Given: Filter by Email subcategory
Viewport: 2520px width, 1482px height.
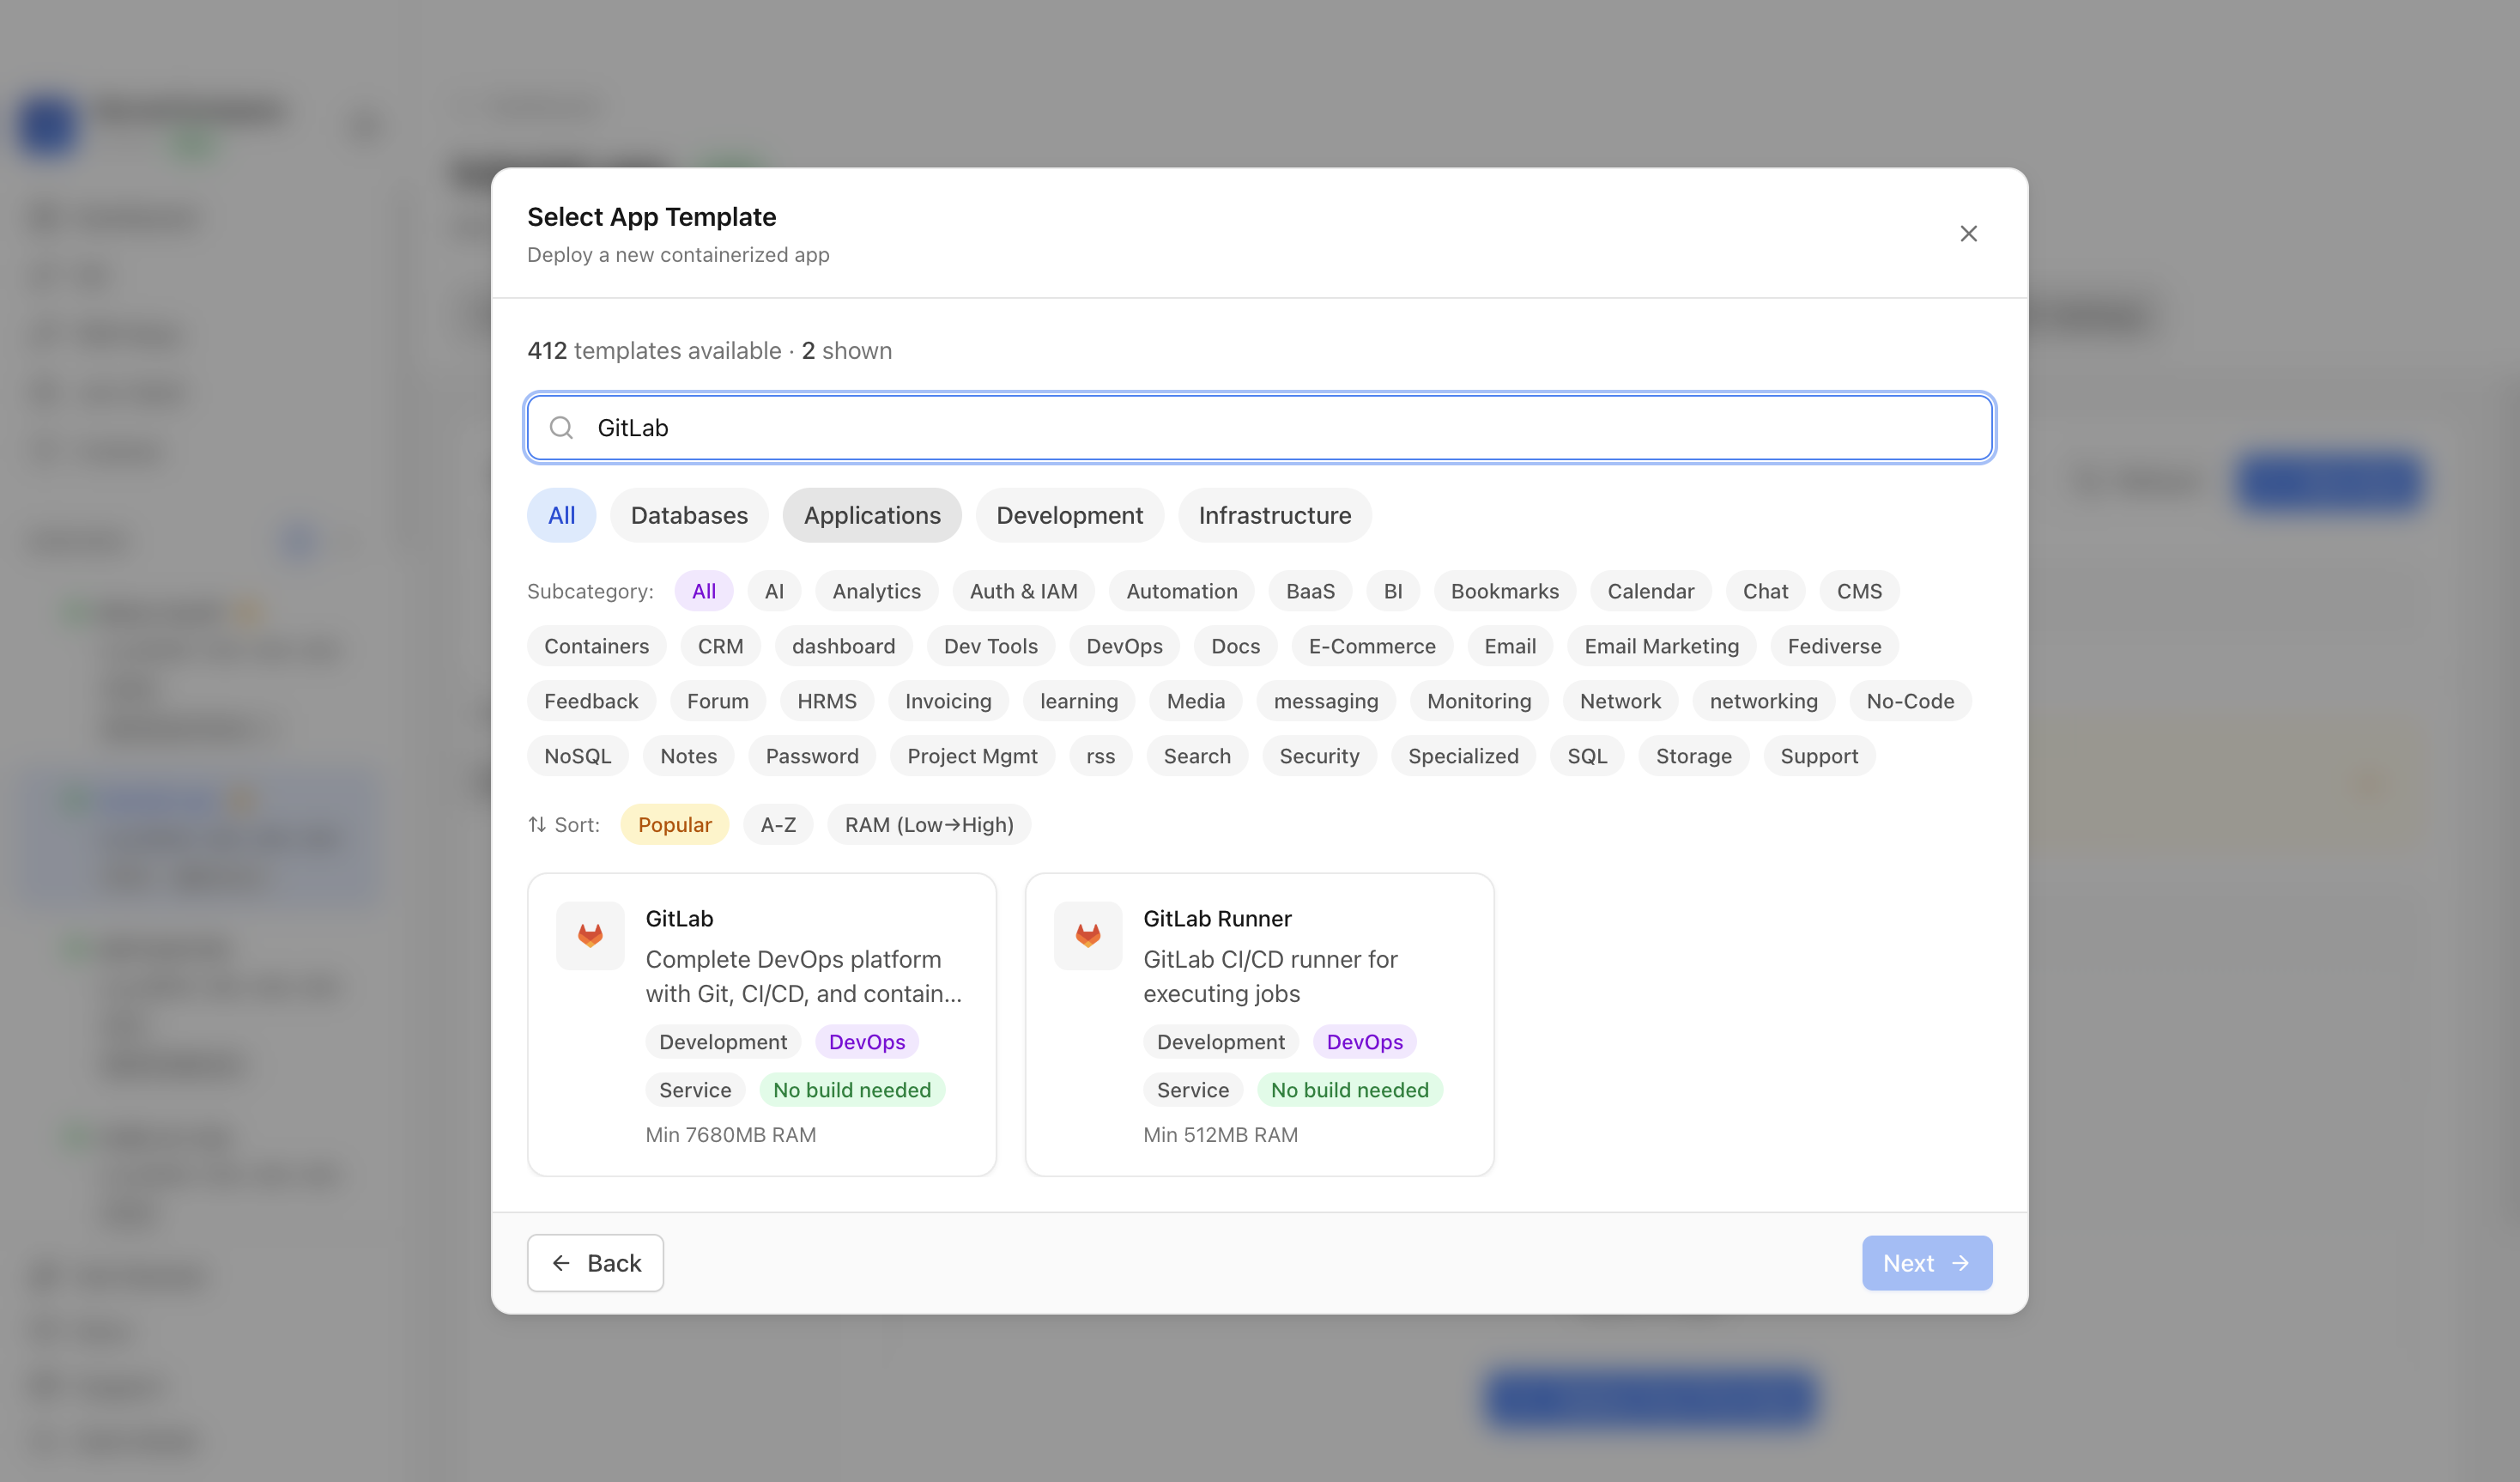Looking at the screenshot, I should click(1510, 647).
